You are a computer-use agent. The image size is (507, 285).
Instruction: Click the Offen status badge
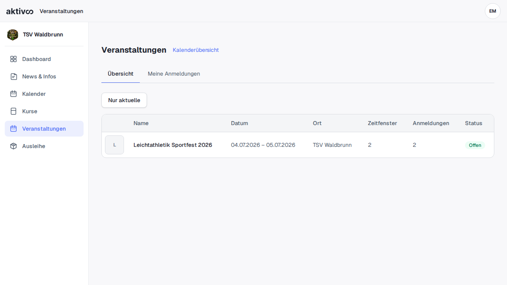tap(475, 145)
